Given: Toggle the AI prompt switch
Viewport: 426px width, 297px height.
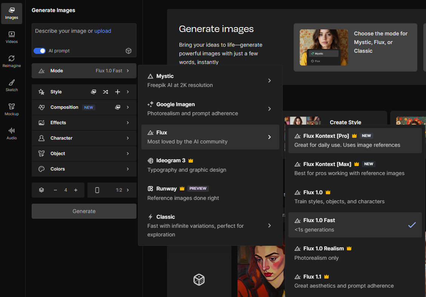Looking at the screenshot, I should (x=40, y=51).
